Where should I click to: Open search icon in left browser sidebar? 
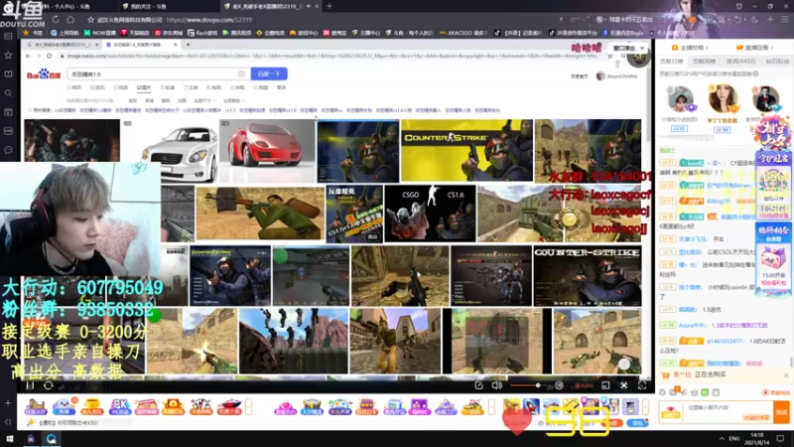(x=8, y=93)
